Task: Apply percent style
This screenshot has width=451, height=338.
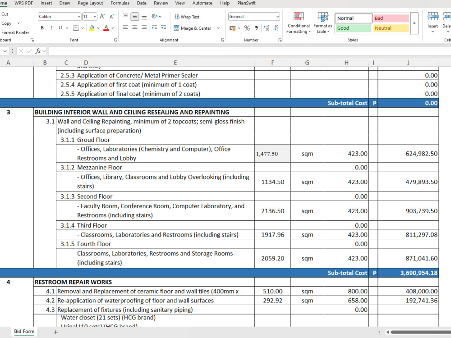Action: coord(247,28)
